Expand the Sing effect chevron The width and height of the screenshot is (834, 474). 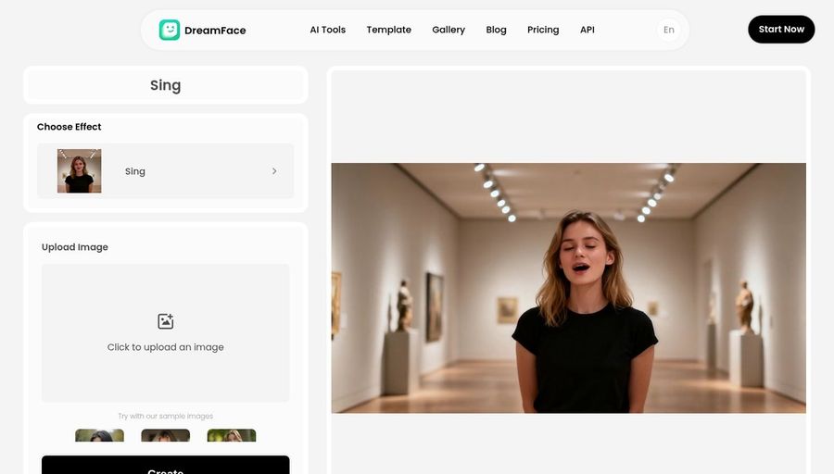click(x=274, y=171)
